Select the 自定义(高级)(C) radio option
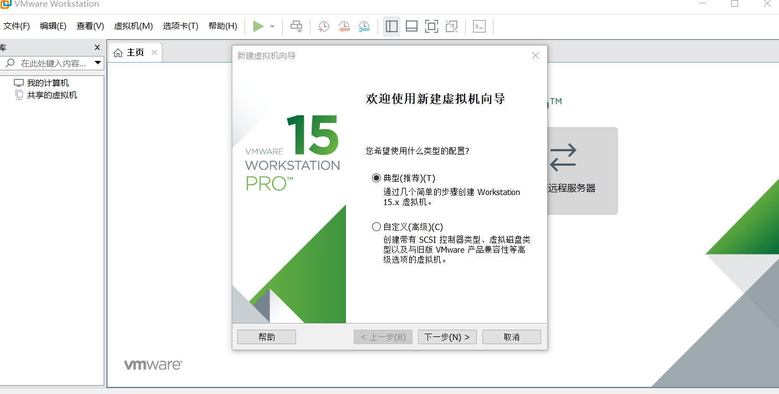The height and width of the screenshot is (394, 779). pos(376,227)
